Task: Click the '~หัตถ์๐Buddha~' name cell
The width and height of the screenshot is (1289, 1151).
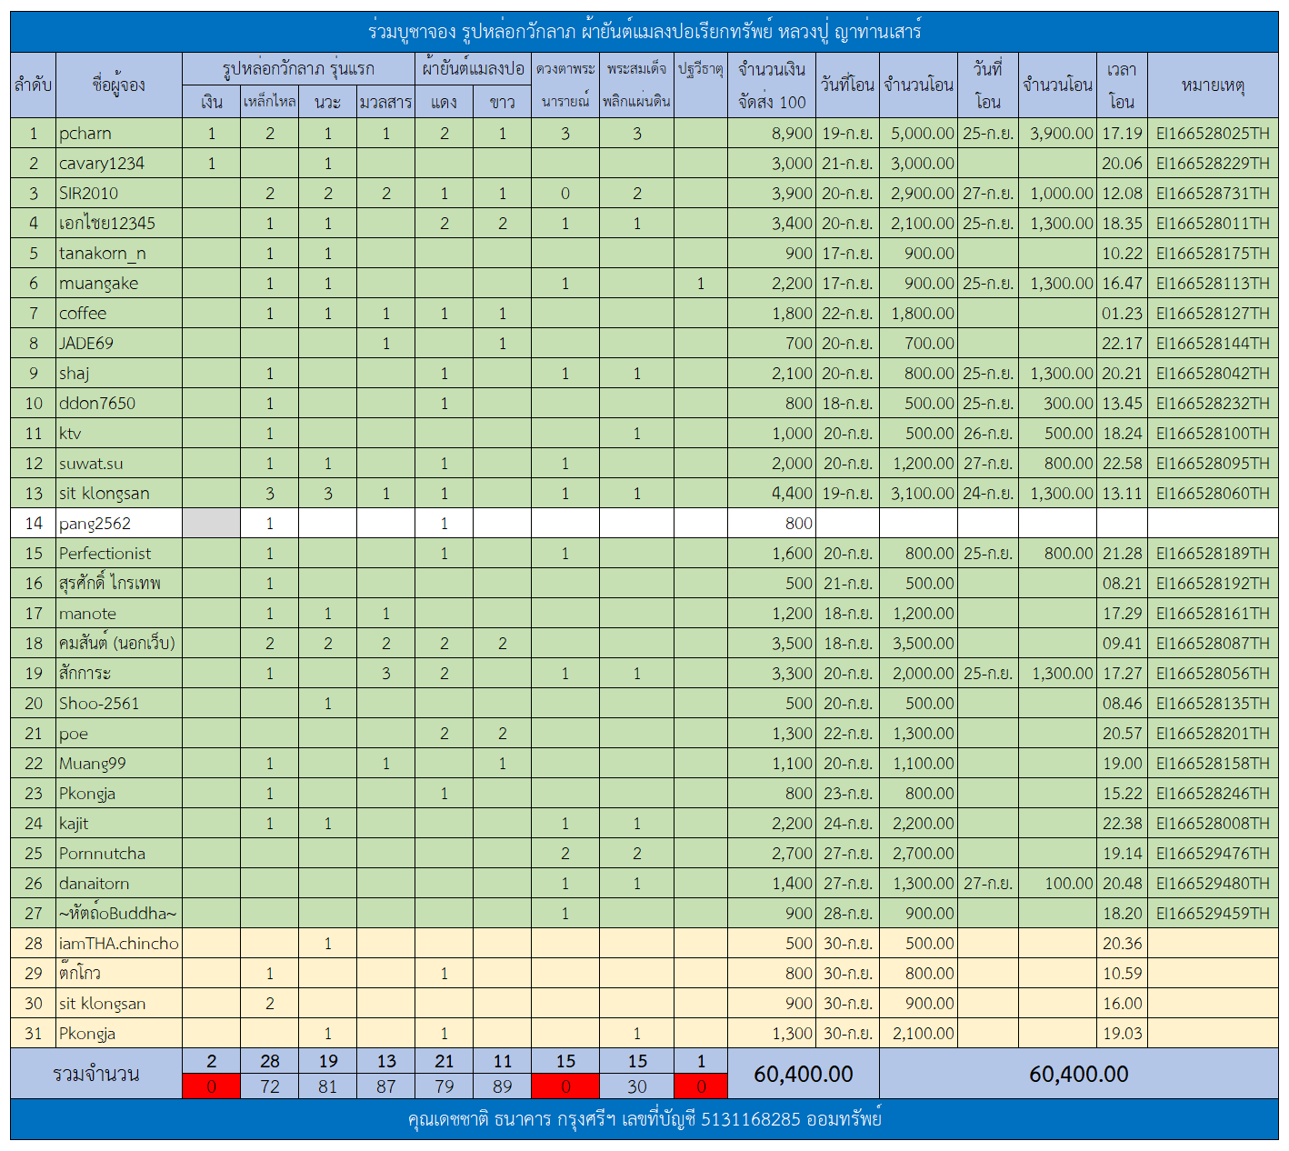Action: [119, 914]
